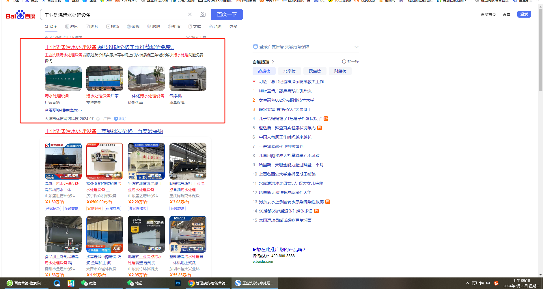This screenshot has width=543, height=289.
Task: Open the 山东济宁 product thumbnail
Action: tap(105, 161)
